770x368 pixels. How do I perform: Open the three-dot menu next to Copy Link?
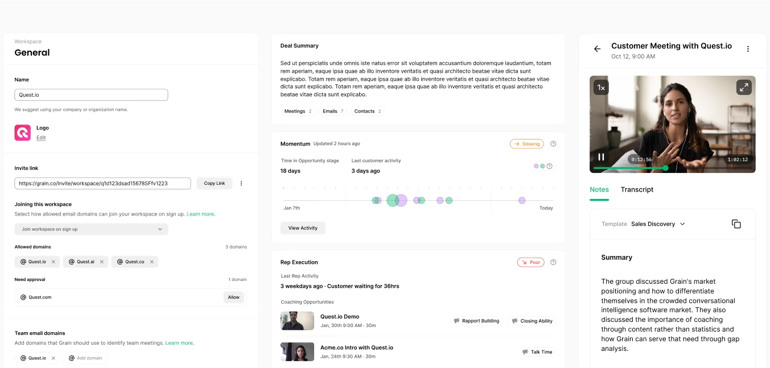[241, 183]
